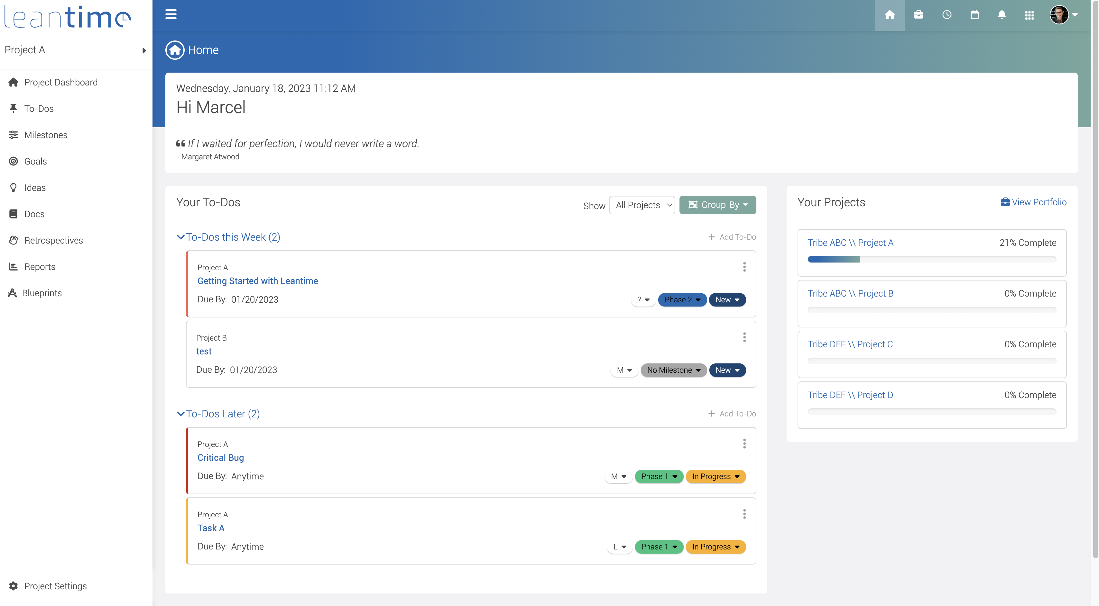
Task: Open the briefcase portfolio icon in header
Action: (x=919, y=15)
